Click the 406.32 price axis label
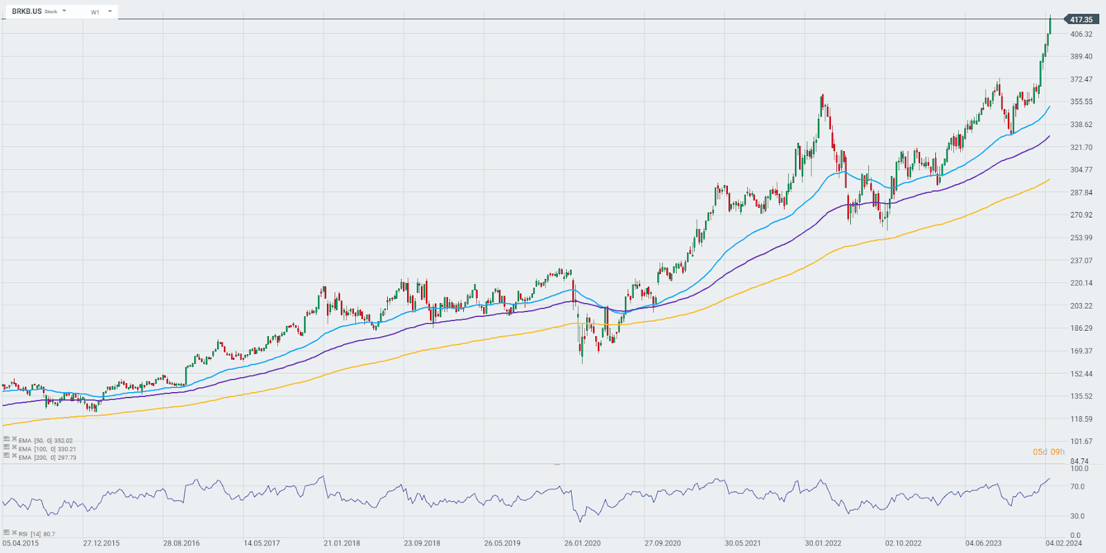The height and width of the screenshot is (553, 1106). tap(1081, 34)
